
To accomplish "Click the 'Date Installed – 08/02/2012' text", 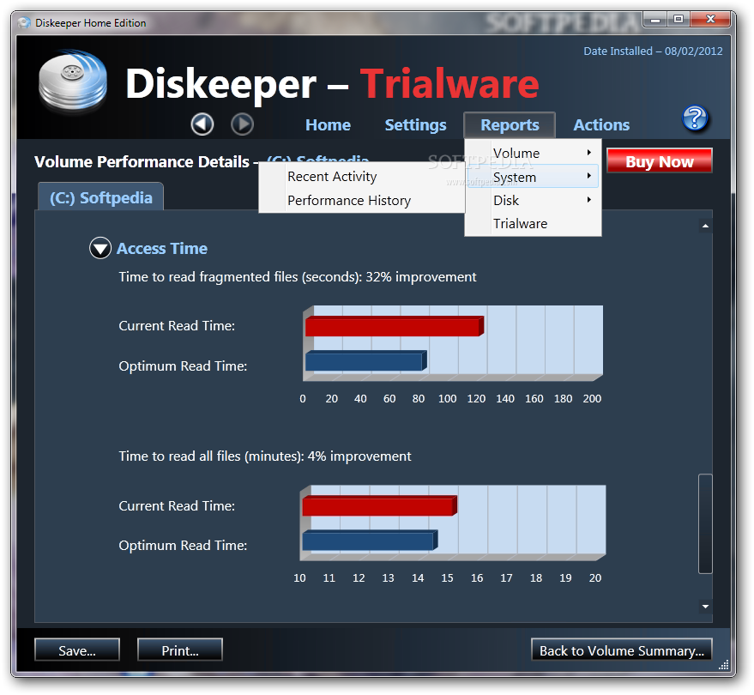I will point(653,51).
